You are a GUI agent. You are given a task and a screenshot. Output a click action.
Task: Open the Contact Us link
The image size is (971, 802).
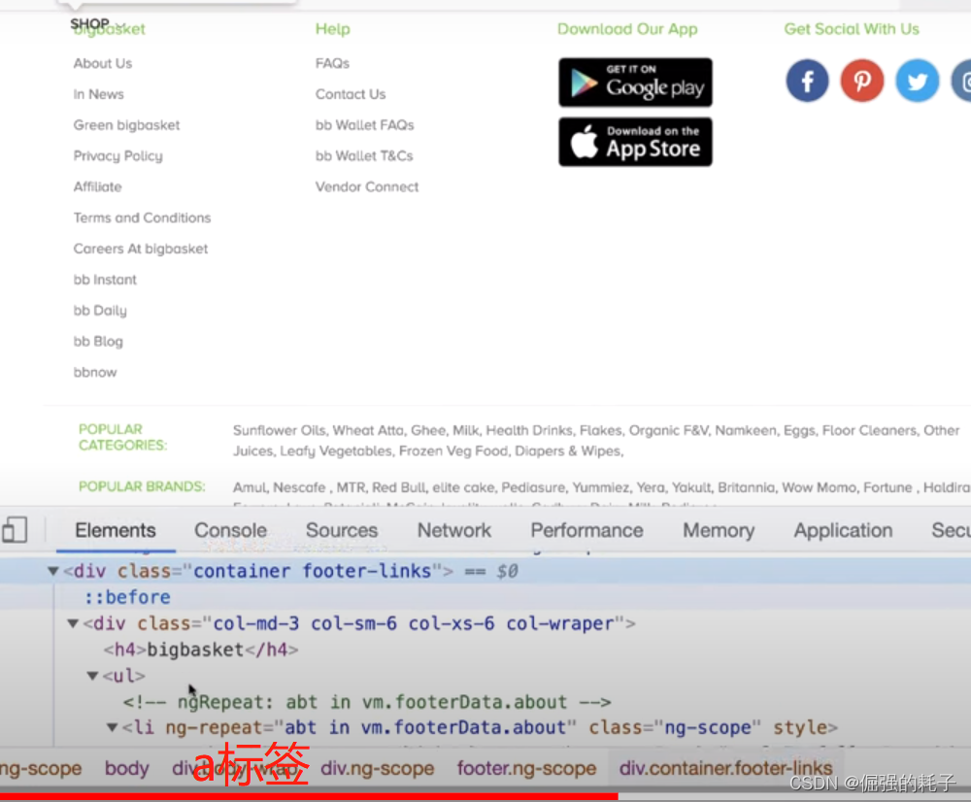coord(350,95)
